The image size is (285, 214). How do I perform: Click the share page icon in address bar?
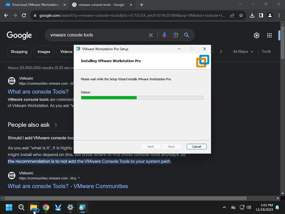(232, 16)
